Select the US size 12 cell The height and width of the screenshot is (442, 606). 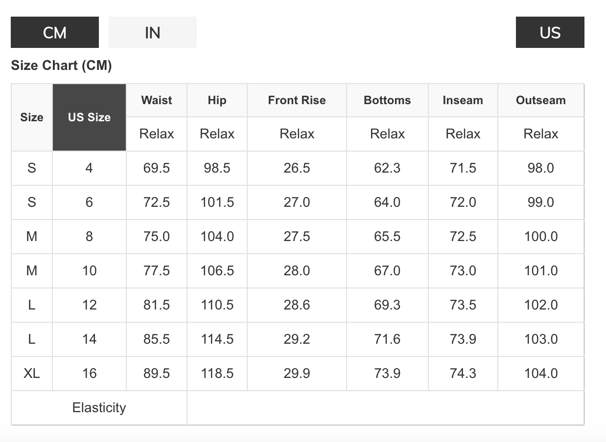pyautogui.click(x=89, y=305)
